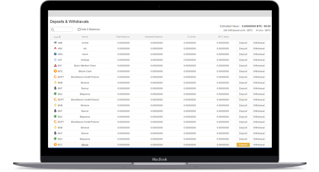Click the BTC Bitcoin coin icon
The width and height of the screenshot is (319, 172).
tap(55, 145)
